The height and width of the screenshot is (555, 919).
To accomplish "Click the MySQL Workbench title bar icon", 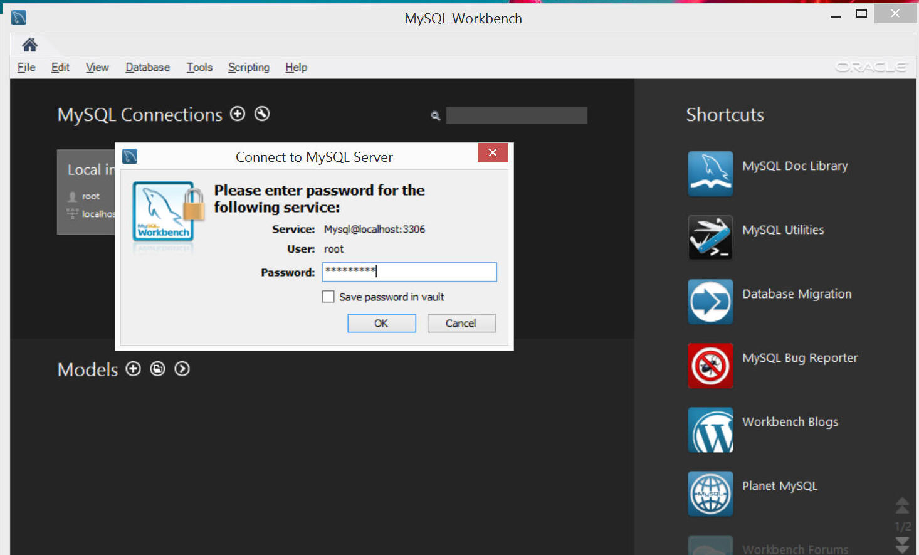I will coord(19,18).
